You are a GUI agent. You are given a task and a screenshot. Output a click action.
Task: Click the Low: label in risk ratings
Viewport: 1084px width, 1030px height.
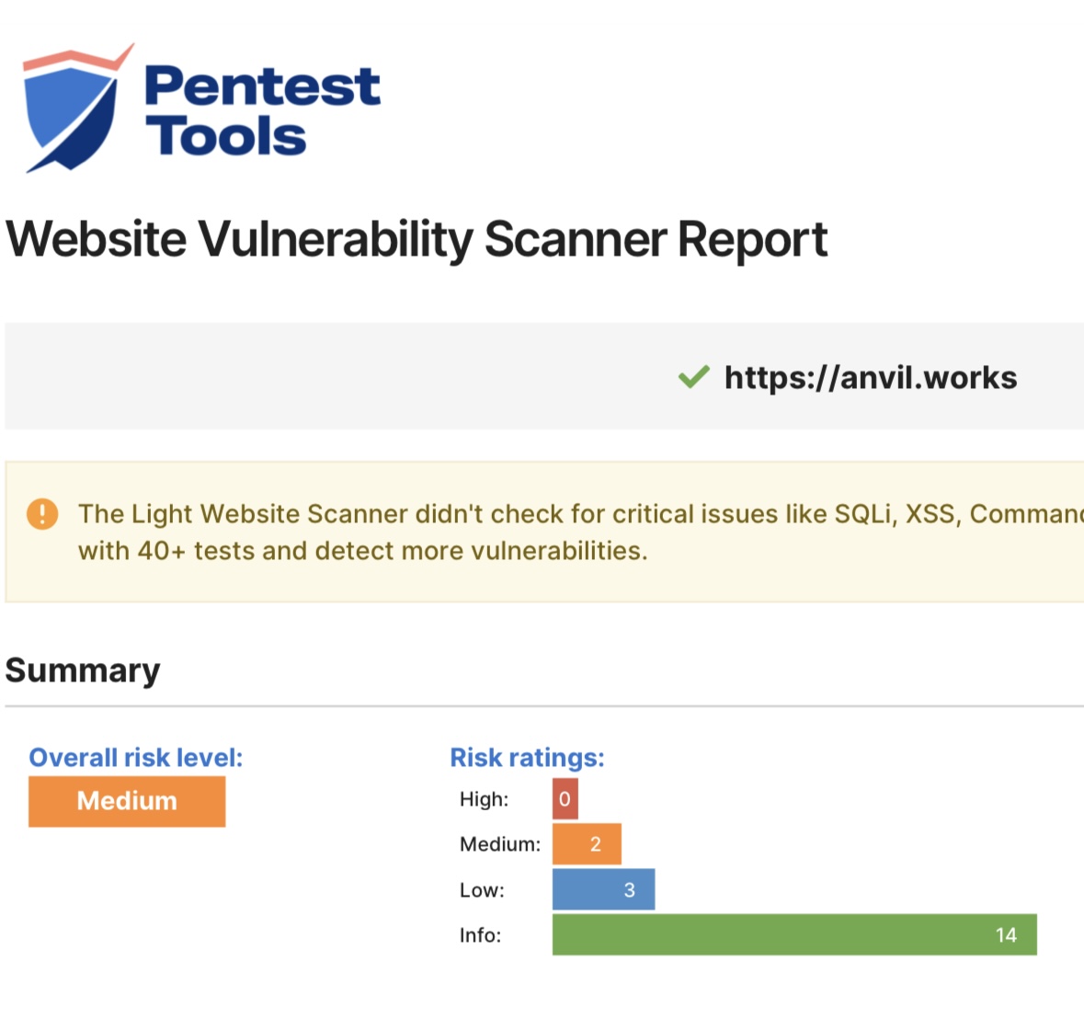tap(482, 889)
